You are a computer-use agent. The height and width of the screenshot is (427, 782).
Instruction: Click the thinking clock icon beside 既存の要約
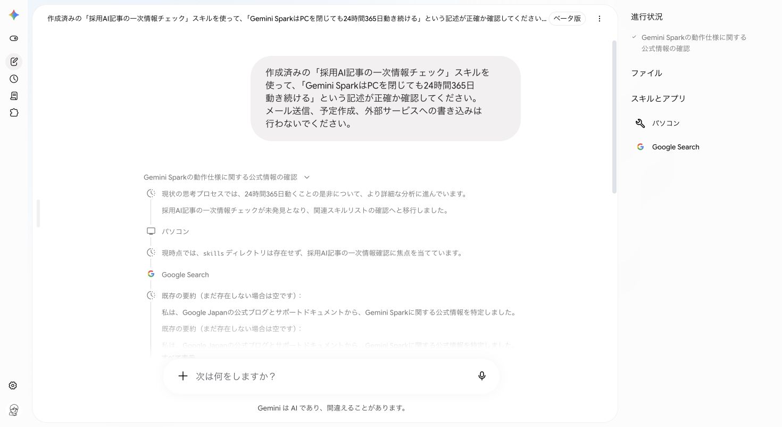[151, 295]
